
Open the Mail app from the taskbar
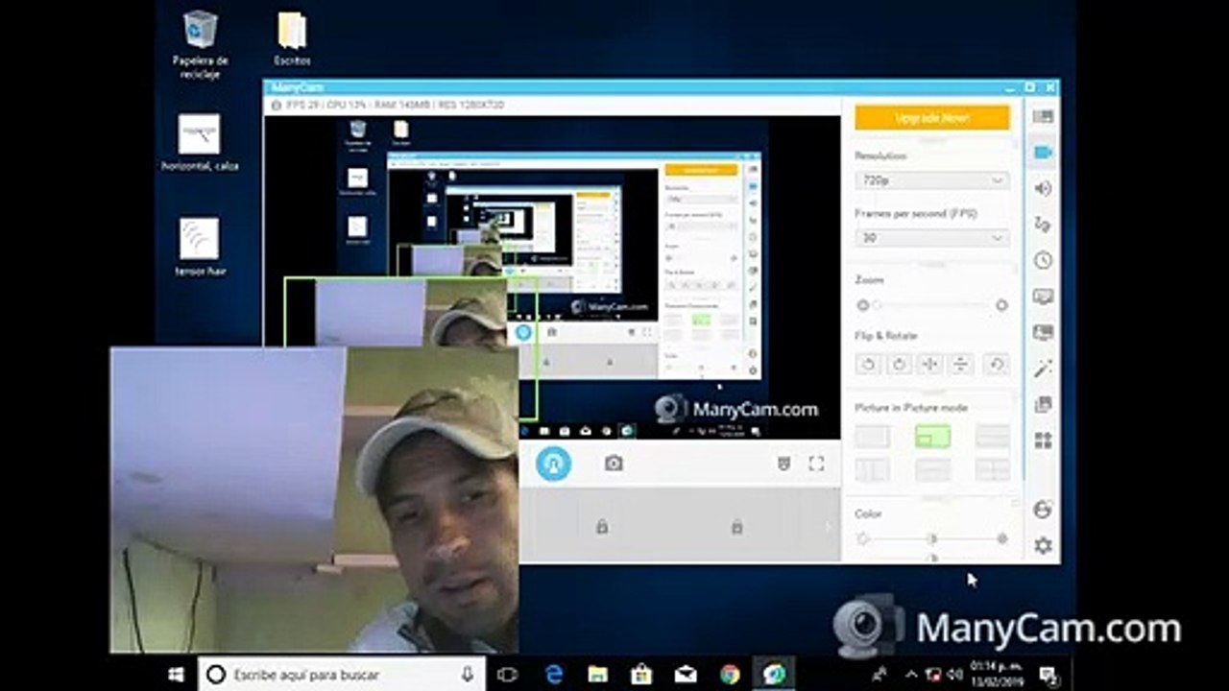point(686,675)
